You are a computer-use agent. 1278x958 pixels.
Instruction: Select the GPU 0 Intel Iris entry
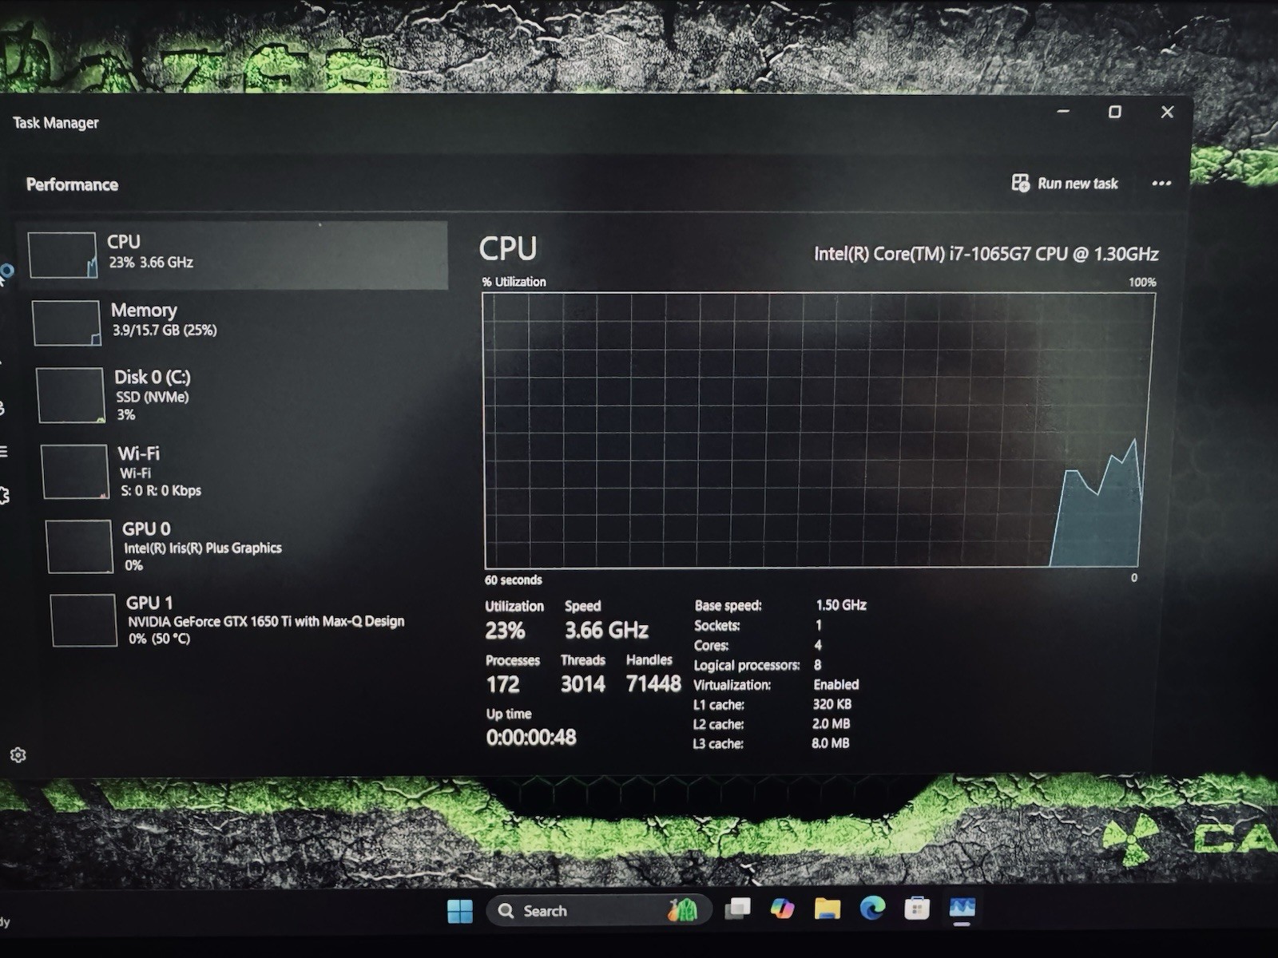(x=203, y=548)
